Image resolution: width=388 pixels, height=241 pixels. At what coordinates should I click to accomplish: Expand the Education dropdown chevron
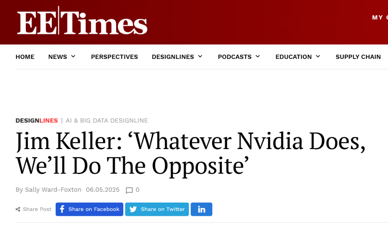pos(318,56)
